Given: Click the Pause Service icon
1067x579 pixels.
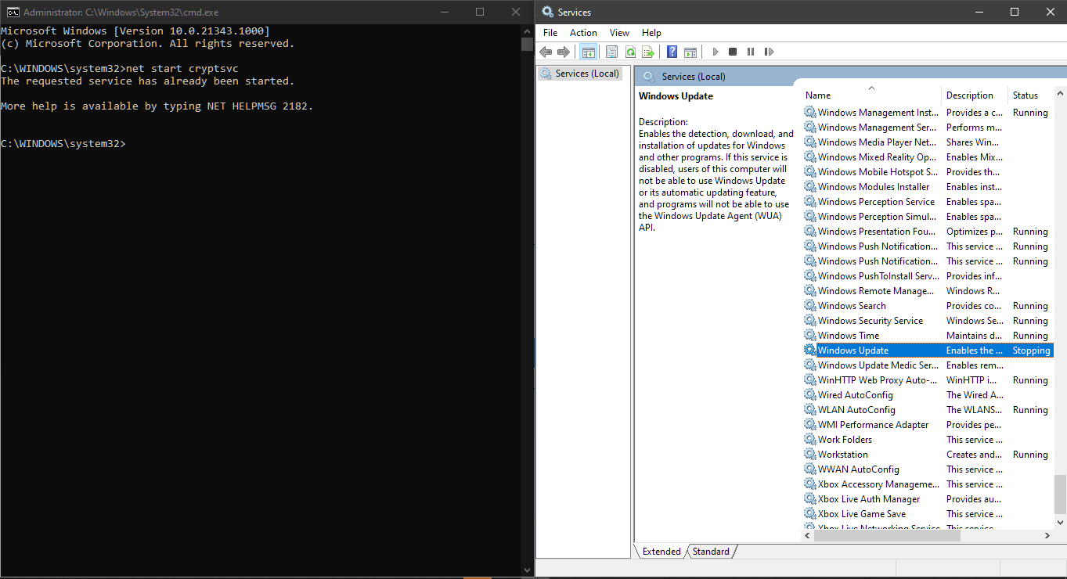Looking at the screenshot, I should point(751,52).
